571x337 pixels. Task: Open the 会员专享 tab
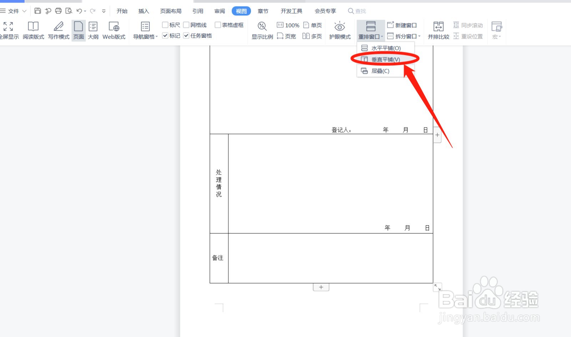click(325, 11)
